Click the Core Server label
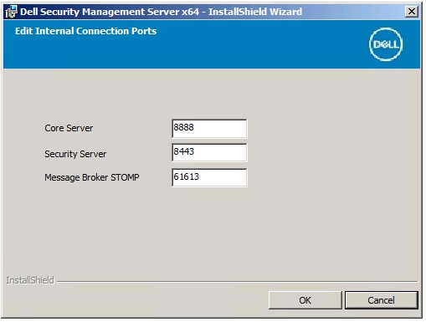The width and height of the screenshot is (426, 322). click(x=69, y=128)
